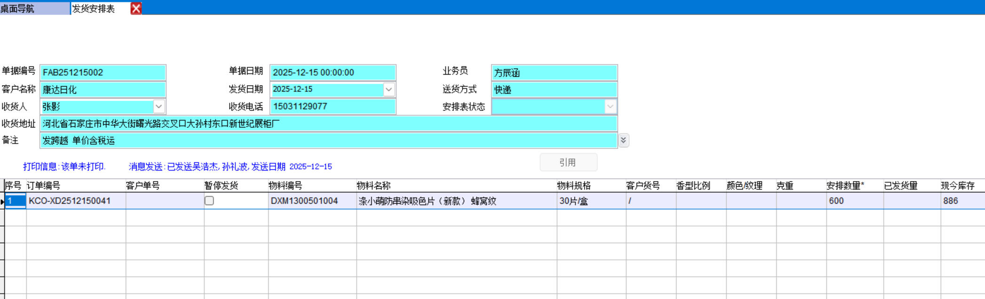This screenshot has width=985, height=299.
Task: Click the 收货地址 text field
Action: click(x=328, y=124)
